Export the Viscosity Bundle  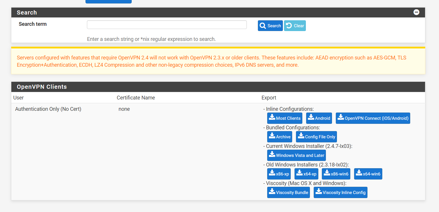point(288,192)
